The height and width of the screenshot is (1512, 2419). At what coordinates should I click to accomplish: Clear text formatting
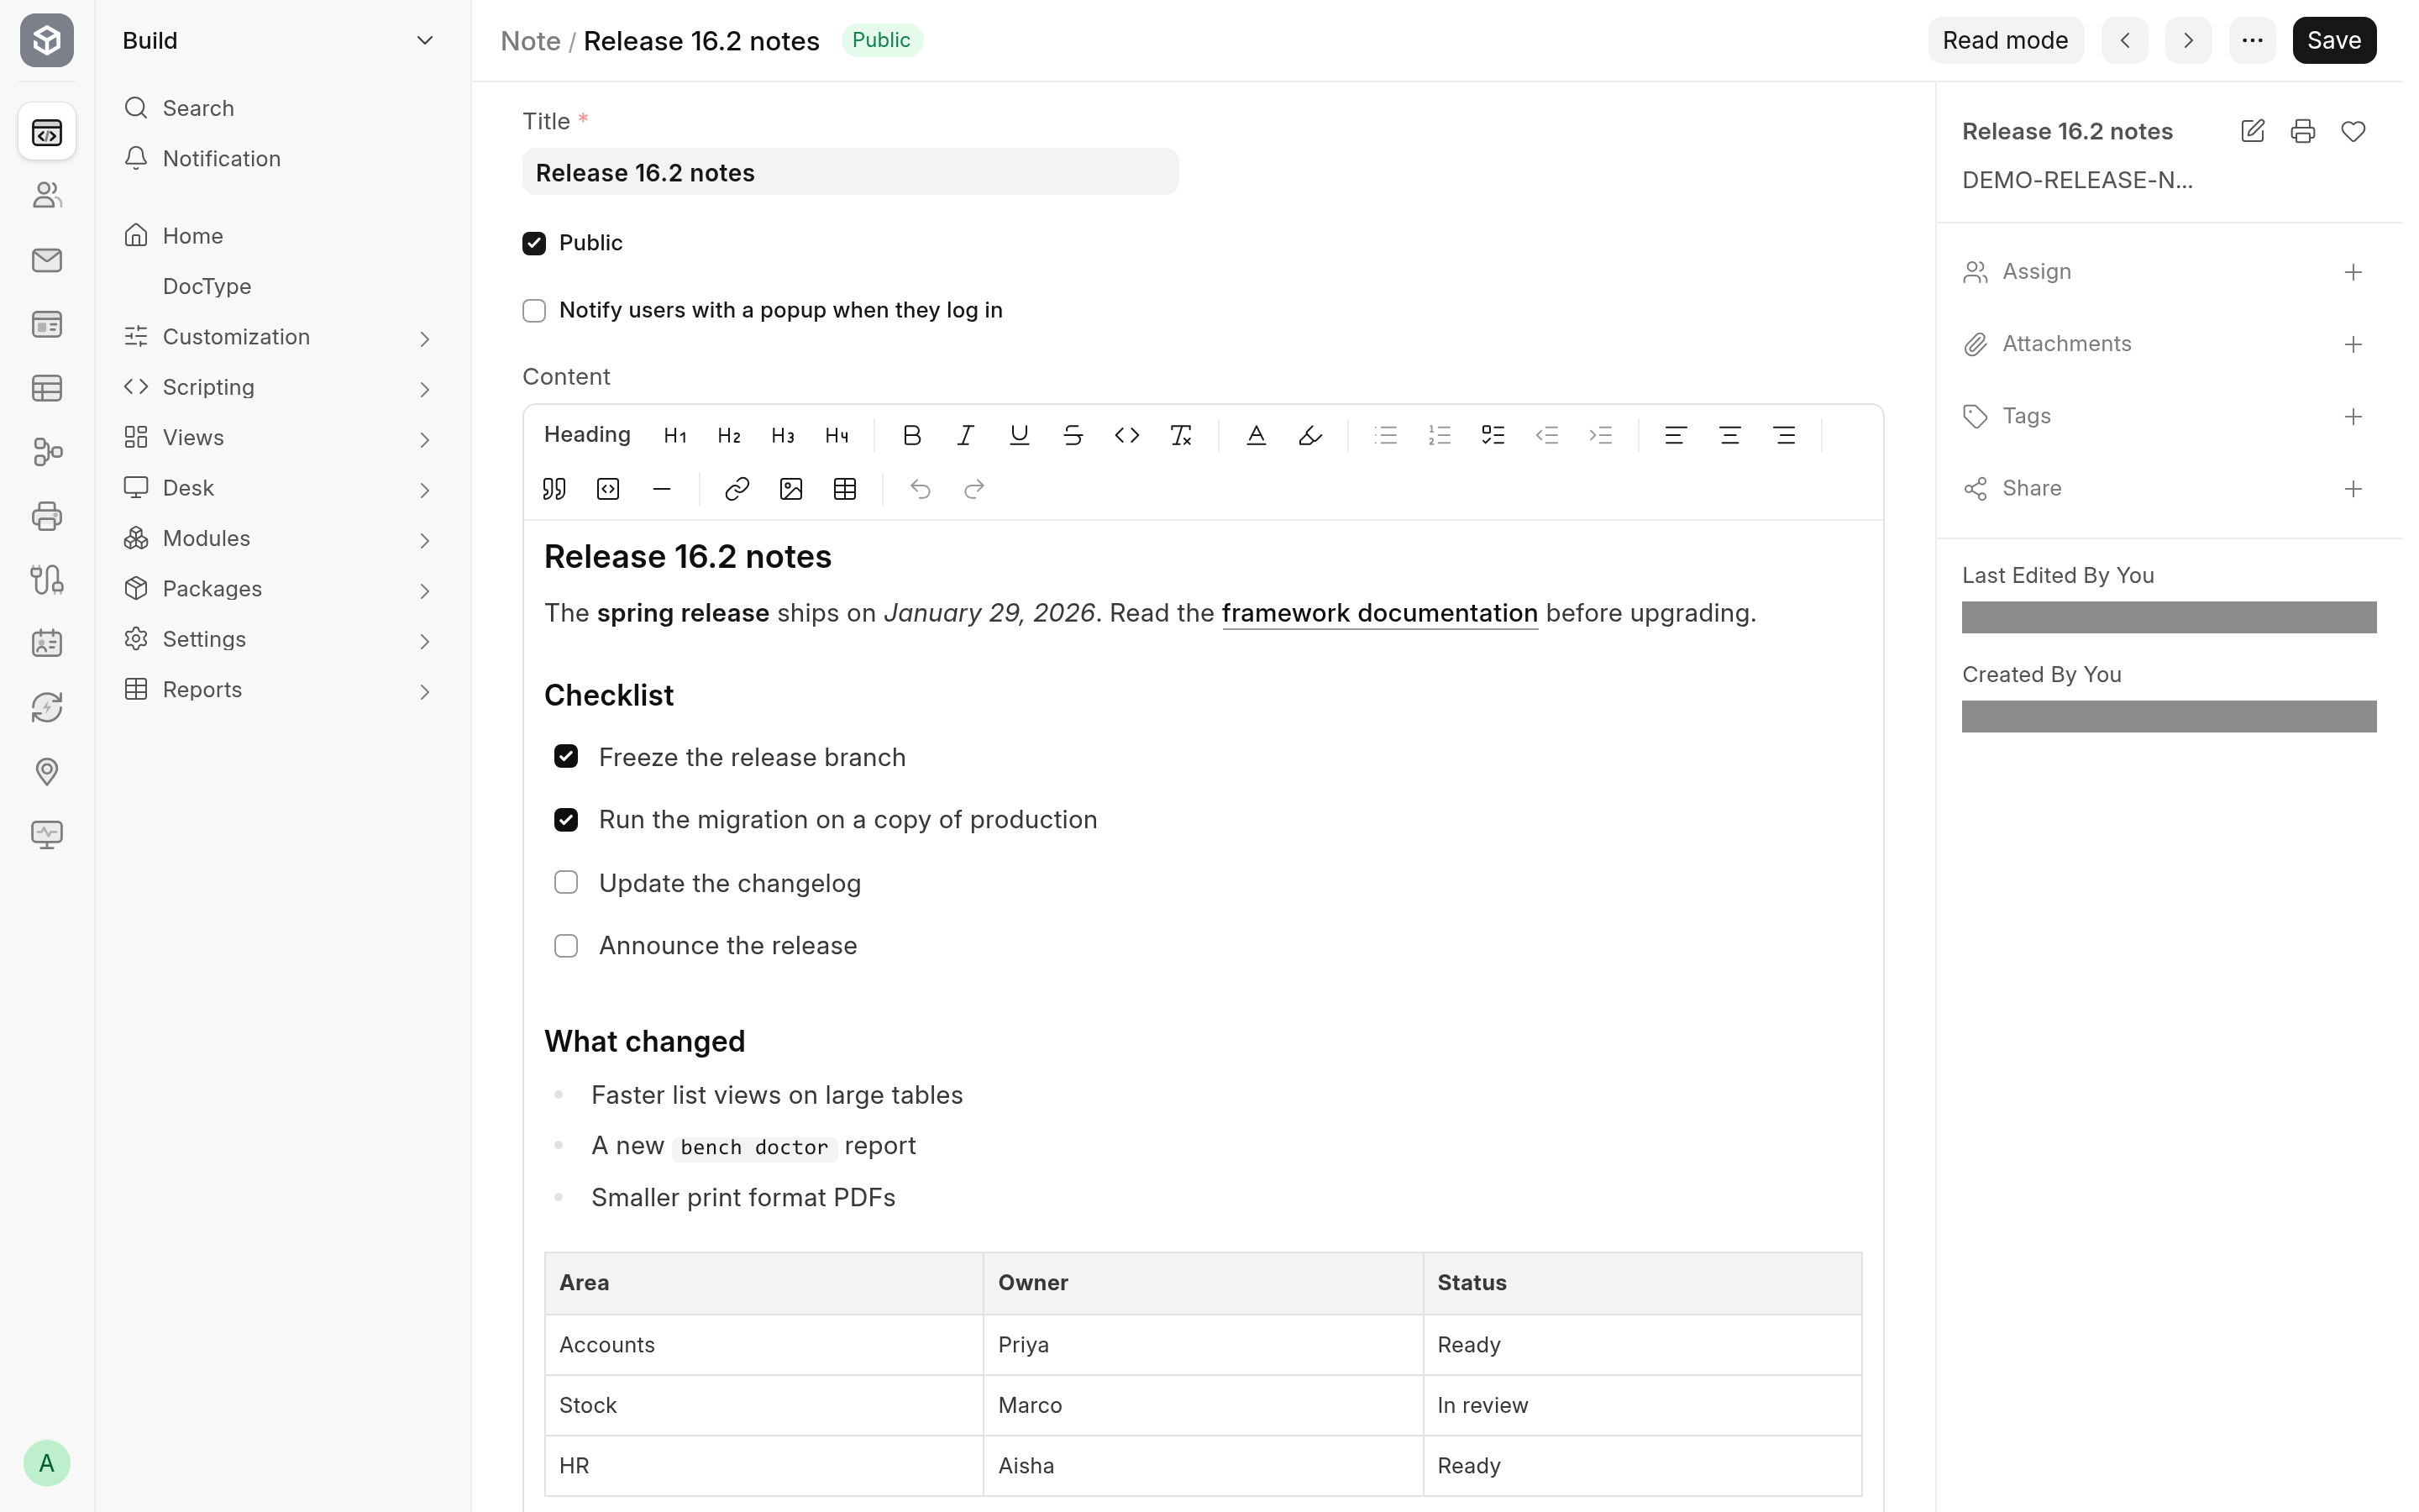(x=1182, y=435)
